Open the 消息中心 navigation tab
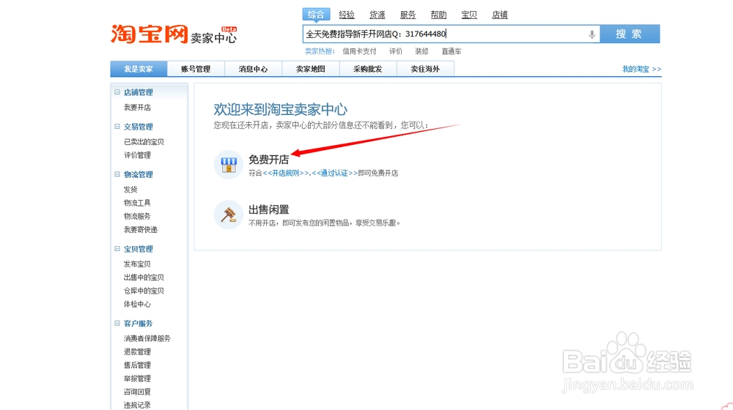The width and height of the screenshot is (733, 410). 254,69
